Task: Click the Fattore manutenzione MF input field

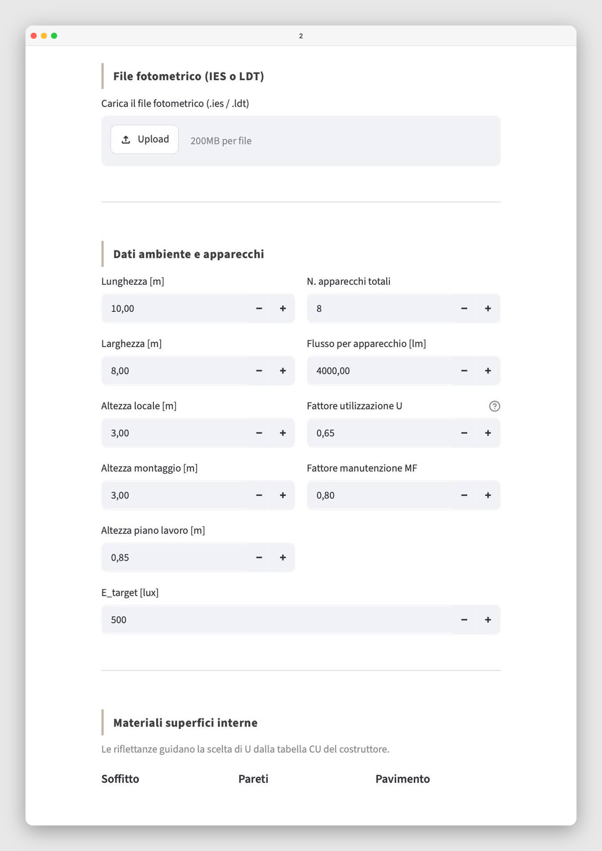Action: pyautogui.click(x=380, y=495)
